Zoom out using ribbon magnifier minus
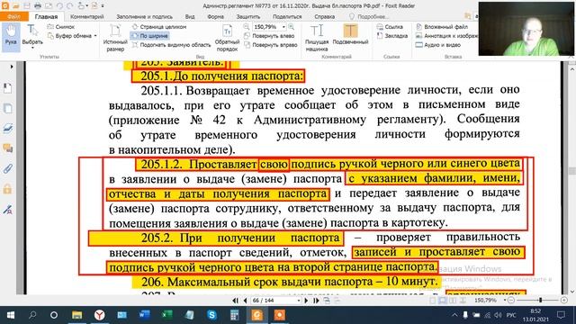The height and width of the screenshot is (324, 576). [x=247, y=27]
